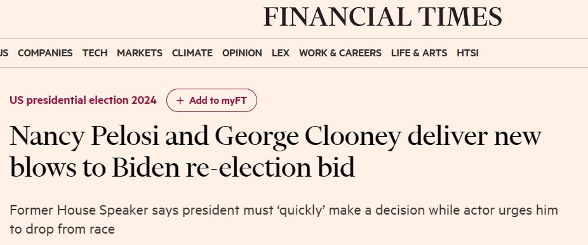Open the US presidential election 2024 topic link
Screen dimensions: 588x245
[83, 100]
